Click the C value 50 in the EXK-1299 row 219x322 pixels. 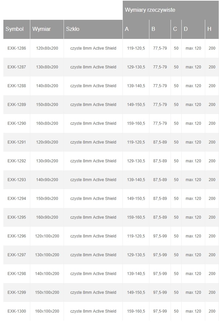[x=176, y=292]
